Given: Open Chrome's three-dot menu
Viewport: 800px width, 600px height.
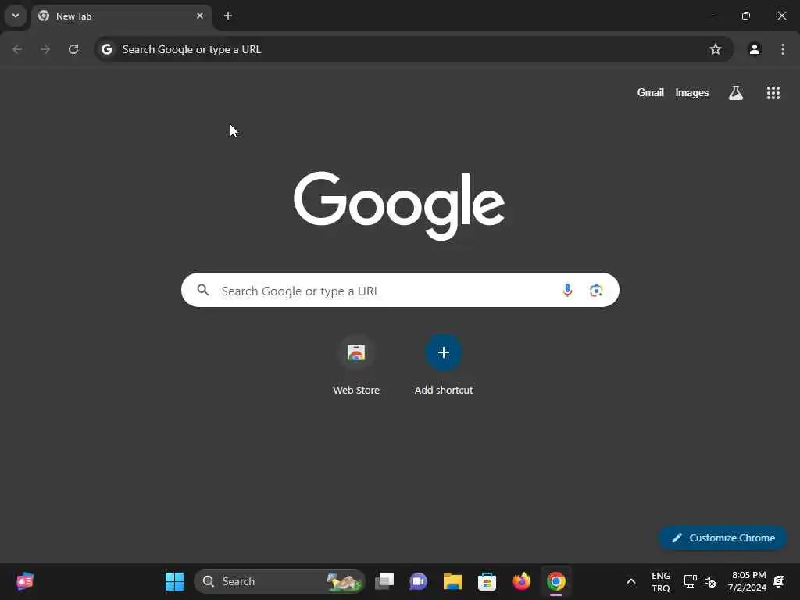Looking at the screenshot, I should (x=783, y=49).
